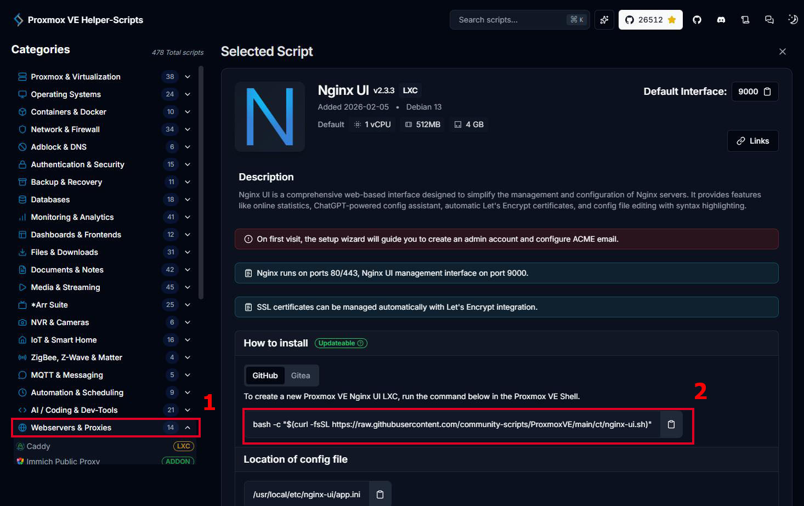Toggle dark mode with the moon icon
804x506 pixels.
pos(792,19)
